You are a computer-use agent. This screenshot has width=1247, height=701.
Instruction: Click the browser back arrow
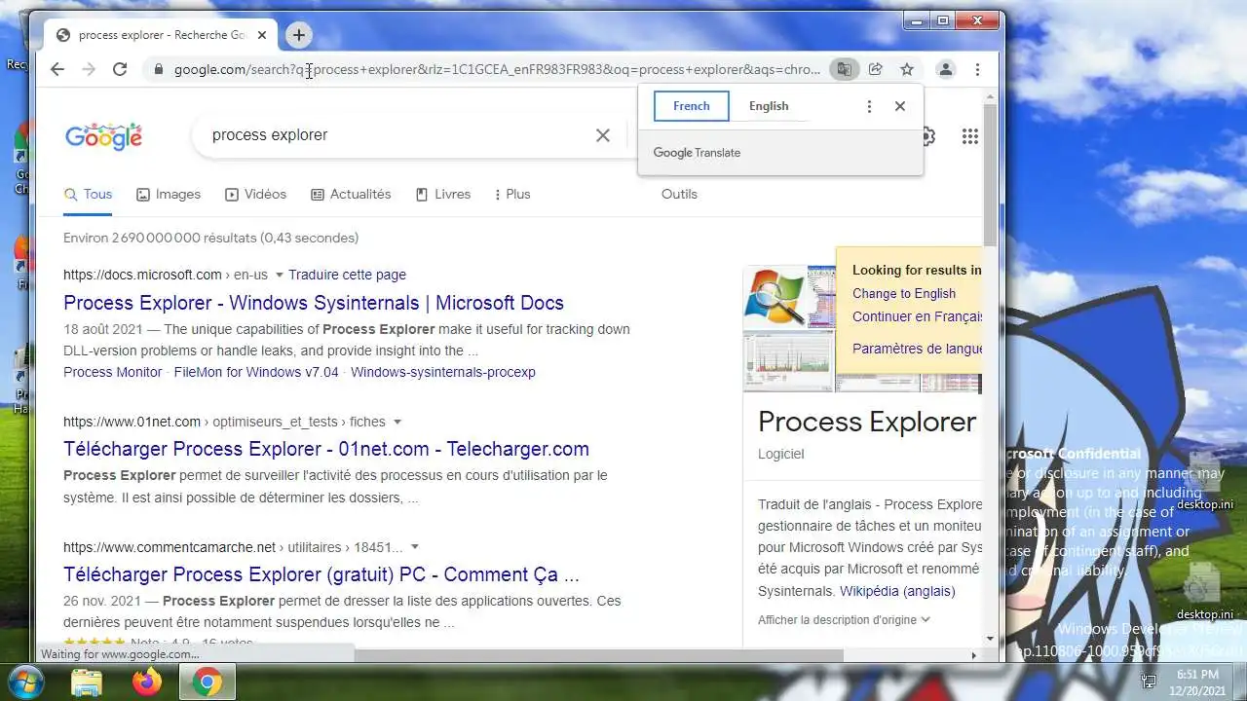tap(57, 69)
